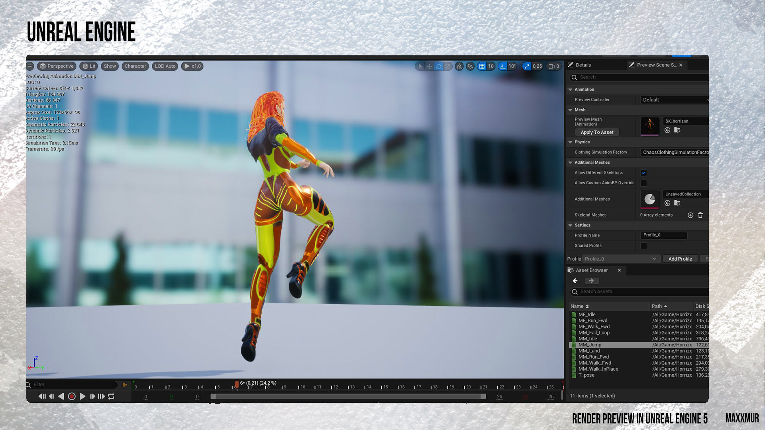
Task: Go back in Asset Browser history
Action: pos(575,281)
